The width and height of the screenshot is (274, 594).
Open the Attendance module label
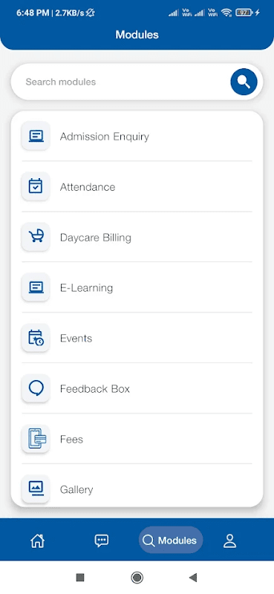coord(88,187)
